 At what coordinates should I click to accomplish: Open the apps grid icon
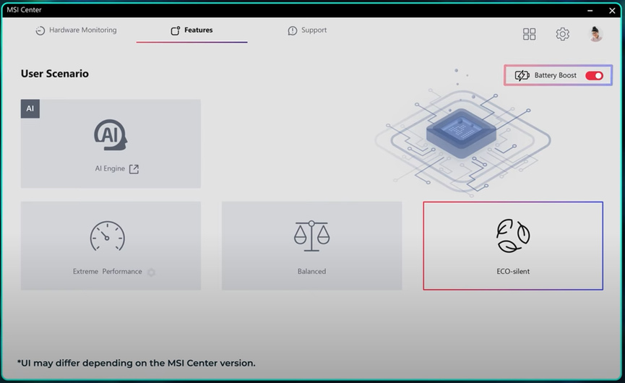coord(530,34)
